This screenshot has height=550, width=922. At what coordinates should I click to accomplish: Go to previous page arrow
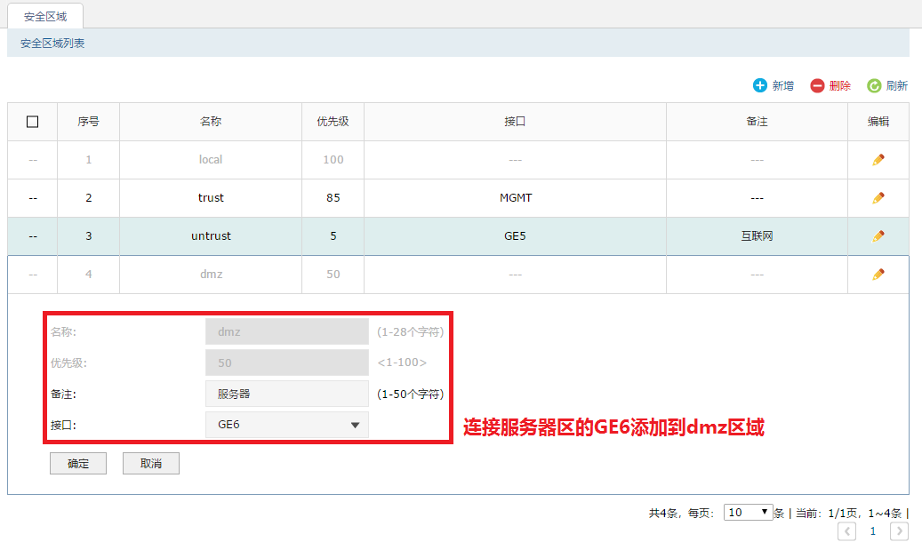(847, 531)
